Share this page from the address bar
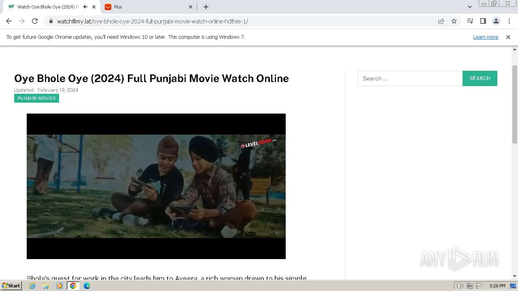Viewport: 518px width, 291px height. pos(441,21)
